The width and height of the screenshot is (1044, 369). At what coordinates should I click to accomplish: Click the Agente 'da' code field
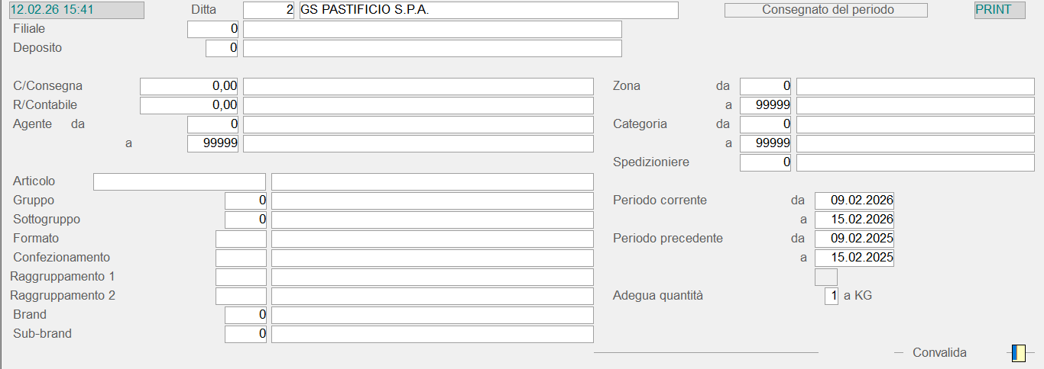213,124
